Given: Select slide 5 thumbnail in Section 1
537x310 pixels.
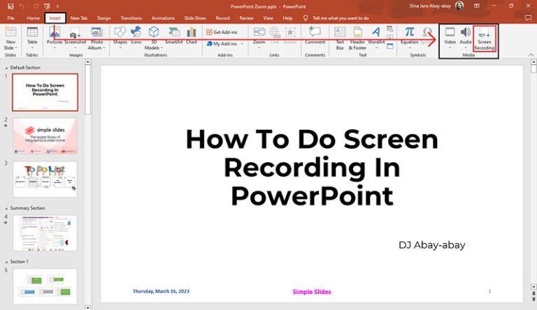Looking at the screenshot, I should click(45, 286).
